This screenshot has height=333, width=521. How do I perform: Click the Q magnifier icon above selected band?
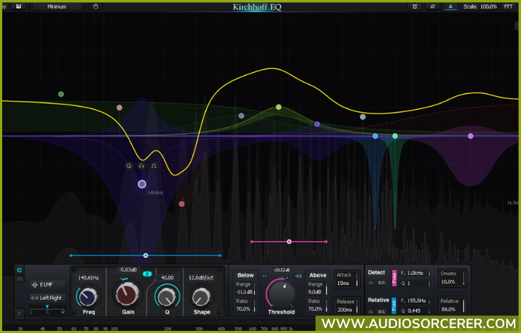click(x=129, y=165)
